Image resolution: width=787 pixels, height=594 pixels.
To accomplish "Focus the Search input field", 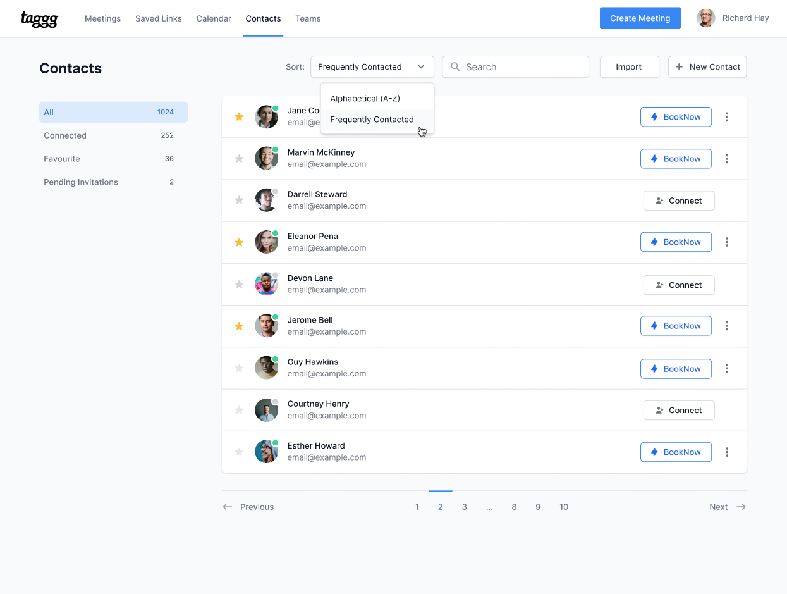I will [515, 67].
